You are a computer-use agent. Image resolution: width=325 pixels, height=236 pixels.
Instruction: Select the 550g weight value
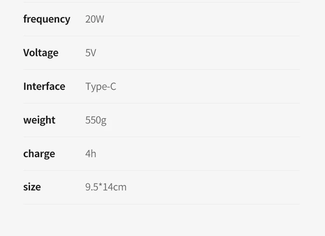[96, 120]
